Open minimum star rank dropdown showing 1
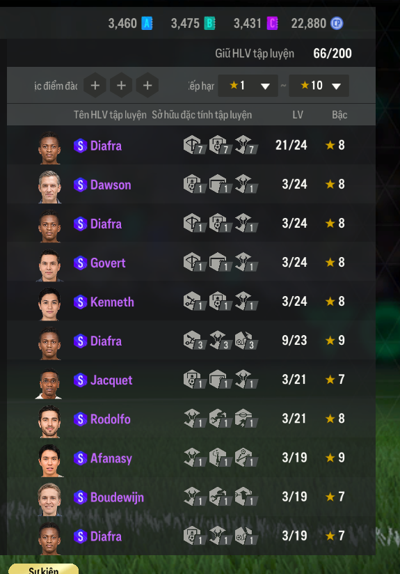This screenshot has width=400, height=574. tap(248, 86)
